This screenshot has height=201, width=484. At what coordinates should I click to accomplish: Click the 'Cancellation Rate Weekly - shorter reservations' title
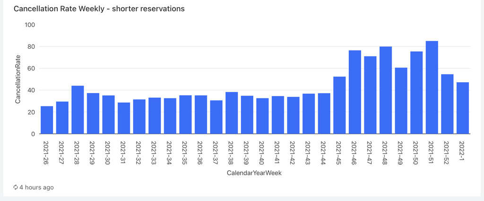tap(99, 9)
